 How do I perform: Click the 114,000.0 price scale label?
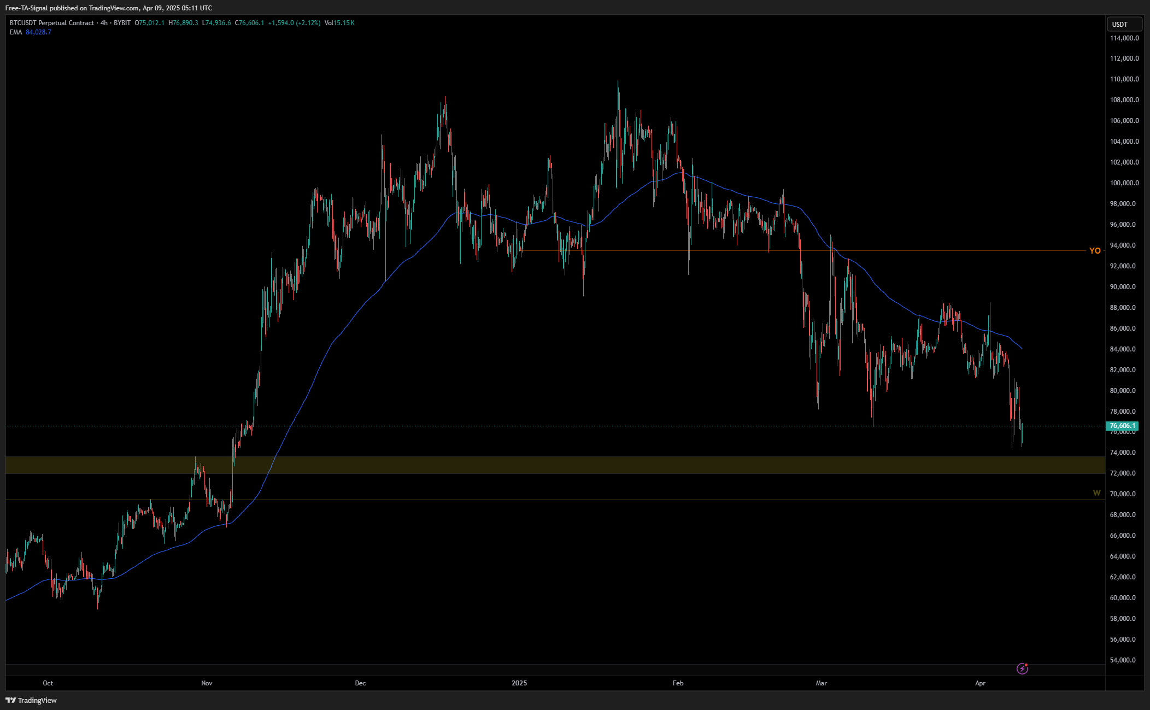[1124, 38]
